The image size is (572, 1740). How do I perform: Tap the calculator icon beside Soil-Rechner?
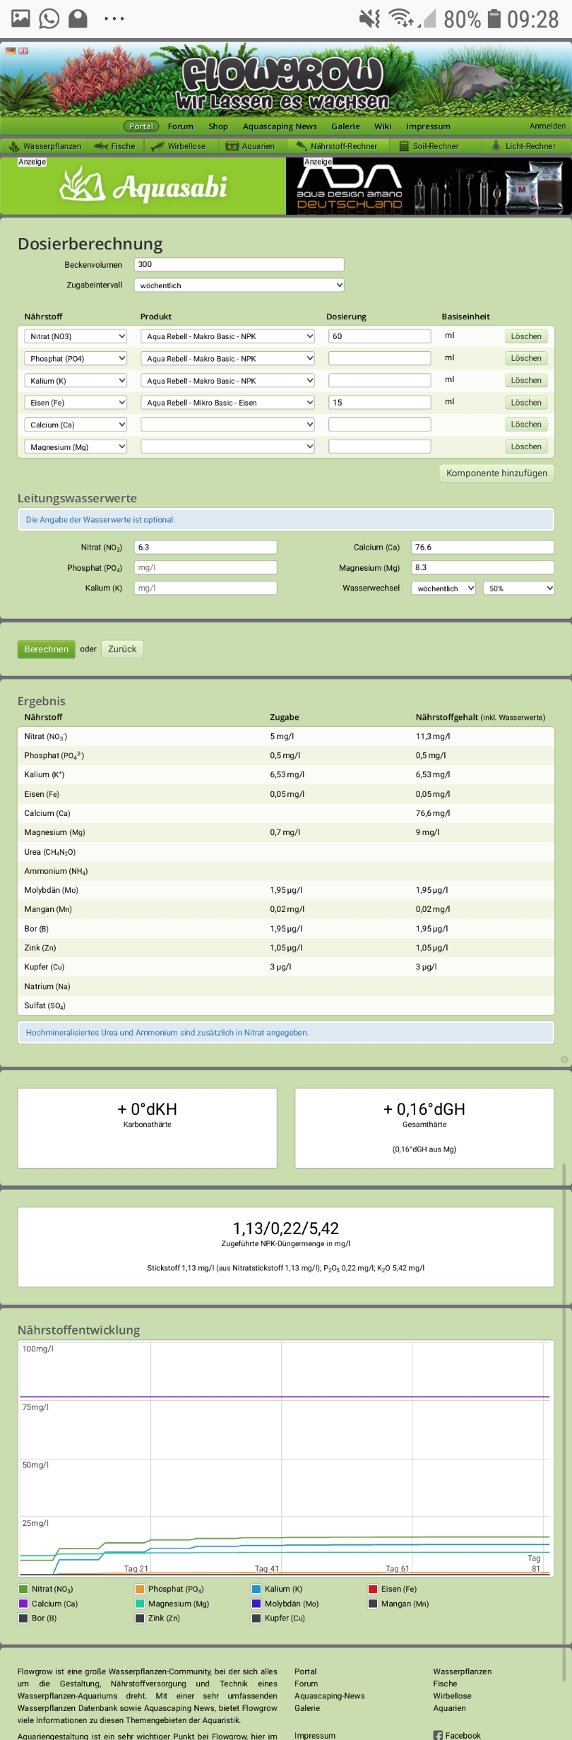[x=404, y=146]
